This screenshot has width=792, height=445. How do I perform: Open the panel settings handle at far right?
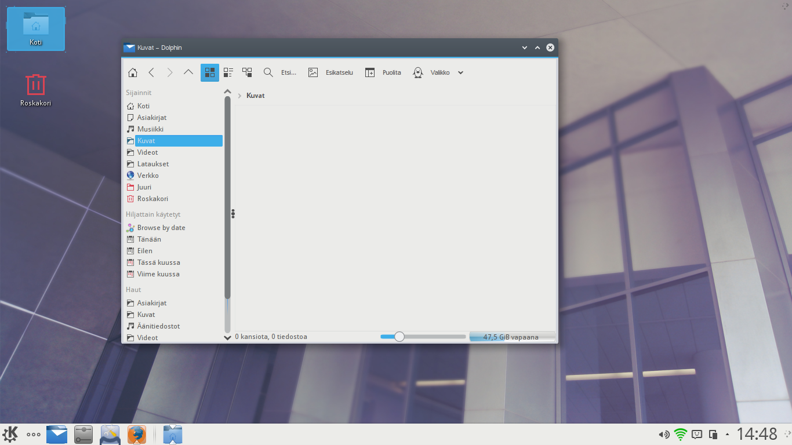click(x=786, y=434)
